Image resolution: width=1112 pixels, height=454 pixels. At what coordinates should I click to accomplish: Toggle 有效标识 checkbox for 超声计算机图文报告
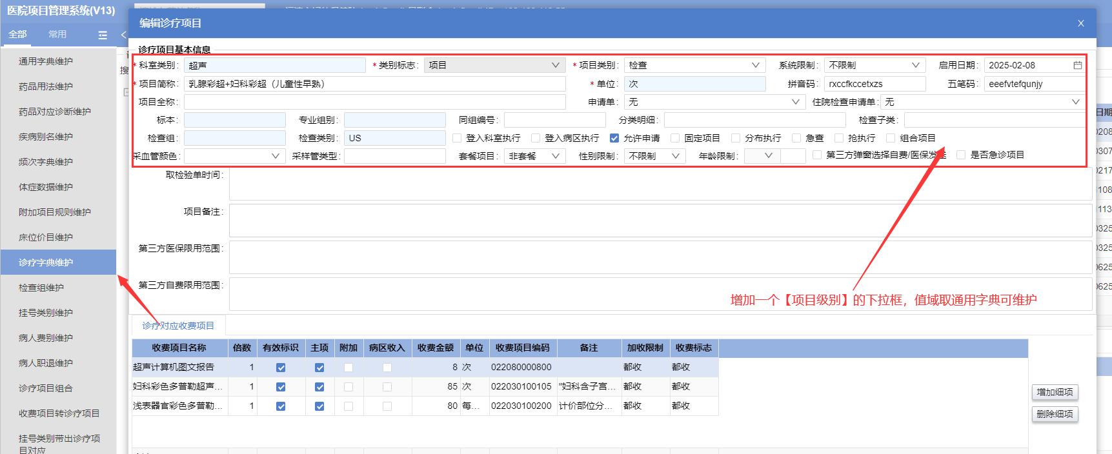coord(281,368)
